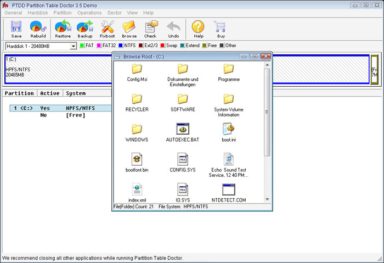This screenshot has width=384, height=263.
Task: Select the SOFTWARE folder
Action: click(x=183, y=103)
